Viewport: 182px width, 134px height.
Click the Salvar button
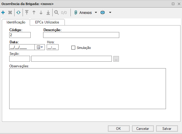[x=167, y=129]
